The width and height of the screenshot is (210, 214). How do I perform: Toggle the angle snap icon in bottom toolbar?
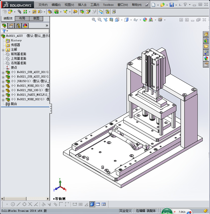pos(86,204)
